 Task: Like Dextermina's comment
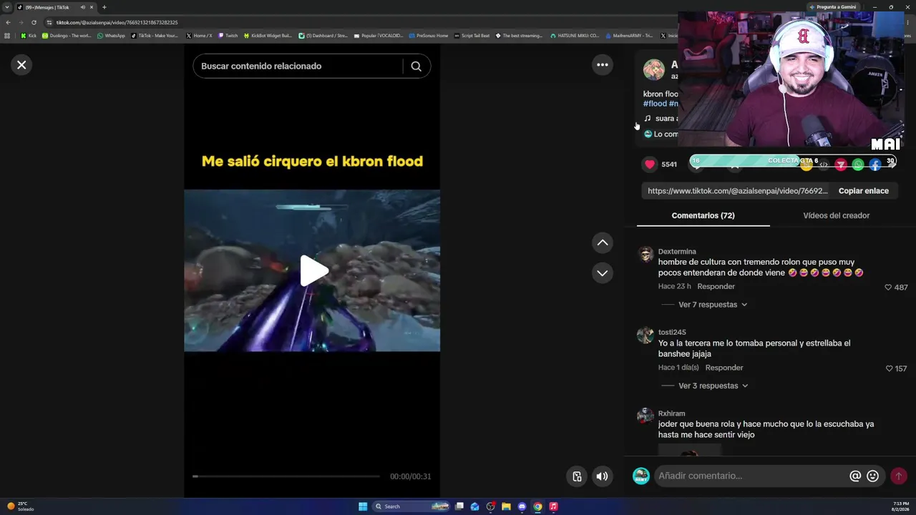coord(888,288)
